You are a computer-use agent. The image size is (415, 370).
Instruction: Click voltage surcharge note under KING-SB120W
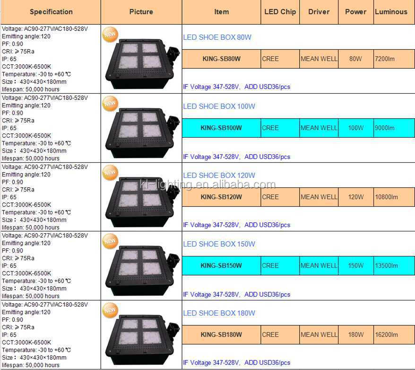click(x=237, y=225)
